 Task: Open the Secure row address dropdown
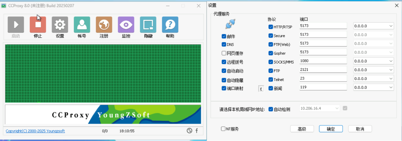point(373,35)
